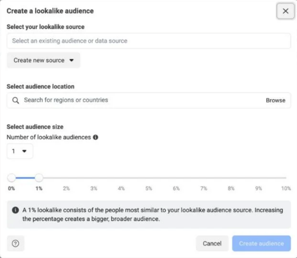Viewport: 297px width, 258px height.
Task: Click the info icon in the 1% explanation note
Action: pos(15,210)
